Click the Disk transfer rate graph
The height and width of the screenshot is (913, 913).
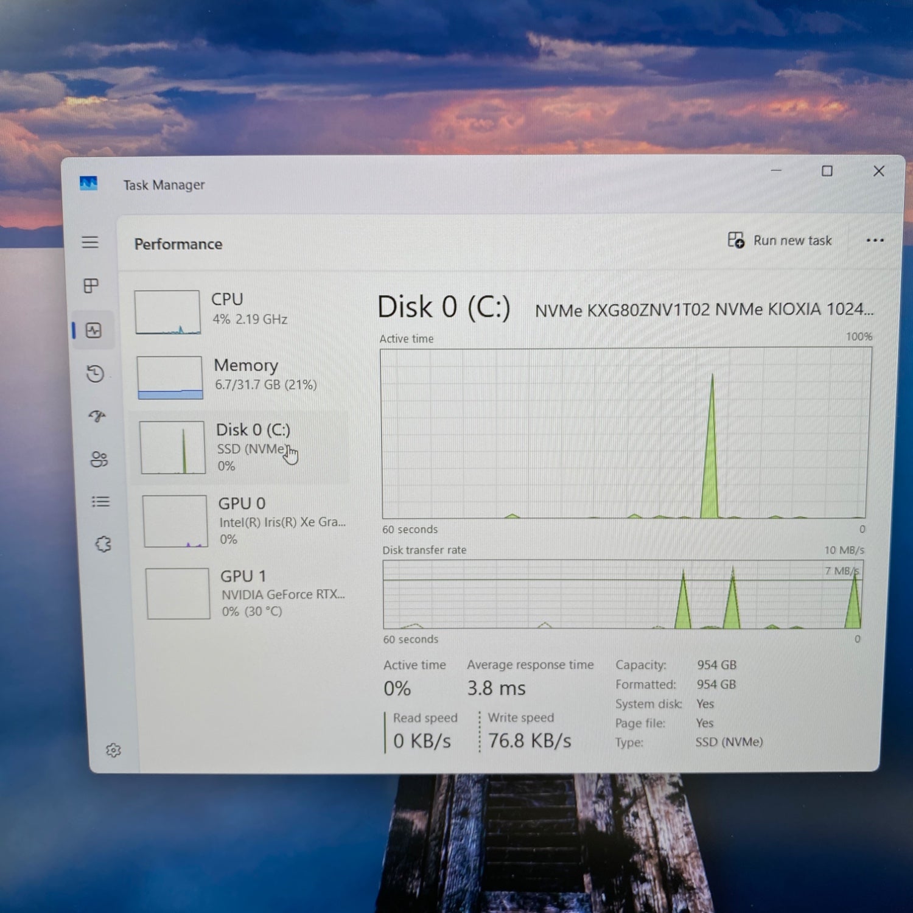click(x=623, y=594)
